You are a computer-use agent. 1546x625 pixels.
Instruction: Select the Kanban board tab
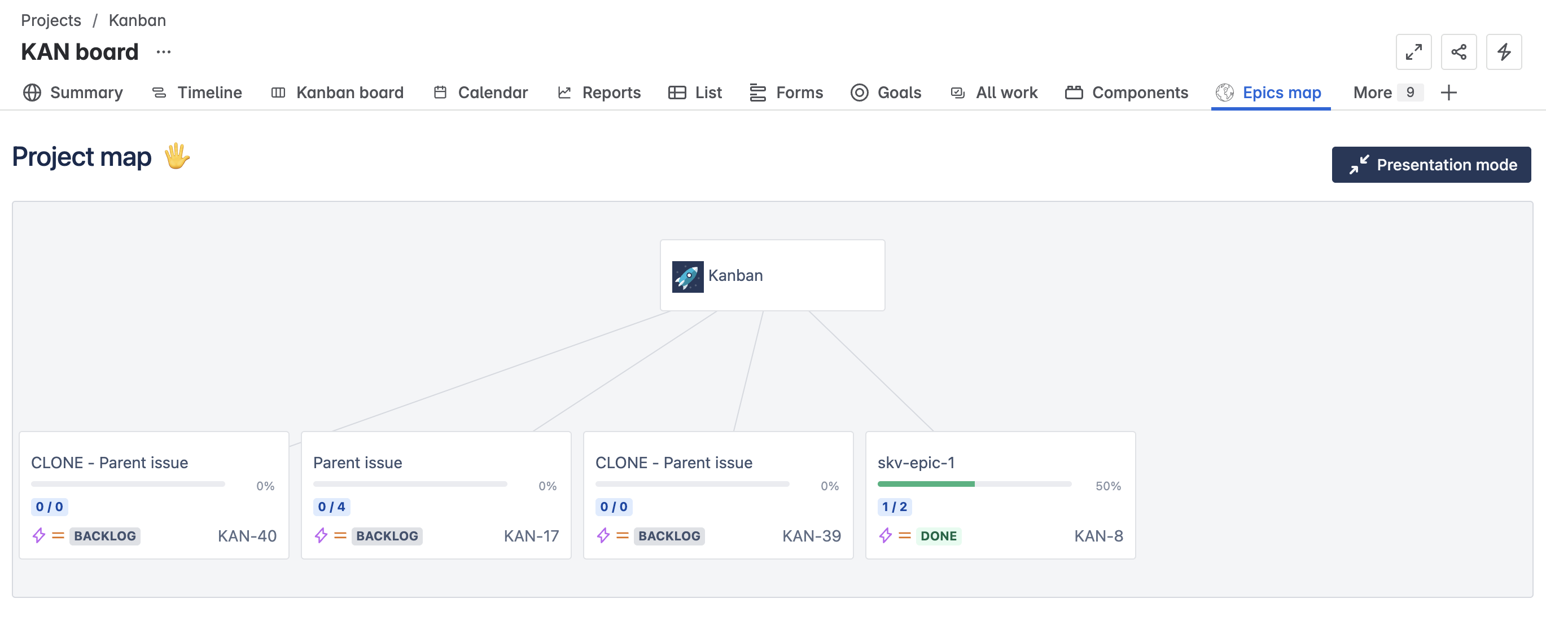pos(338,93)
